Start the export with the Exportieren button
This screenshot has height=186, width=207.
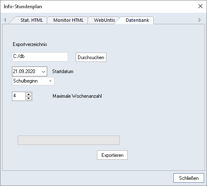pyautogui.click(x=112, y=155)
